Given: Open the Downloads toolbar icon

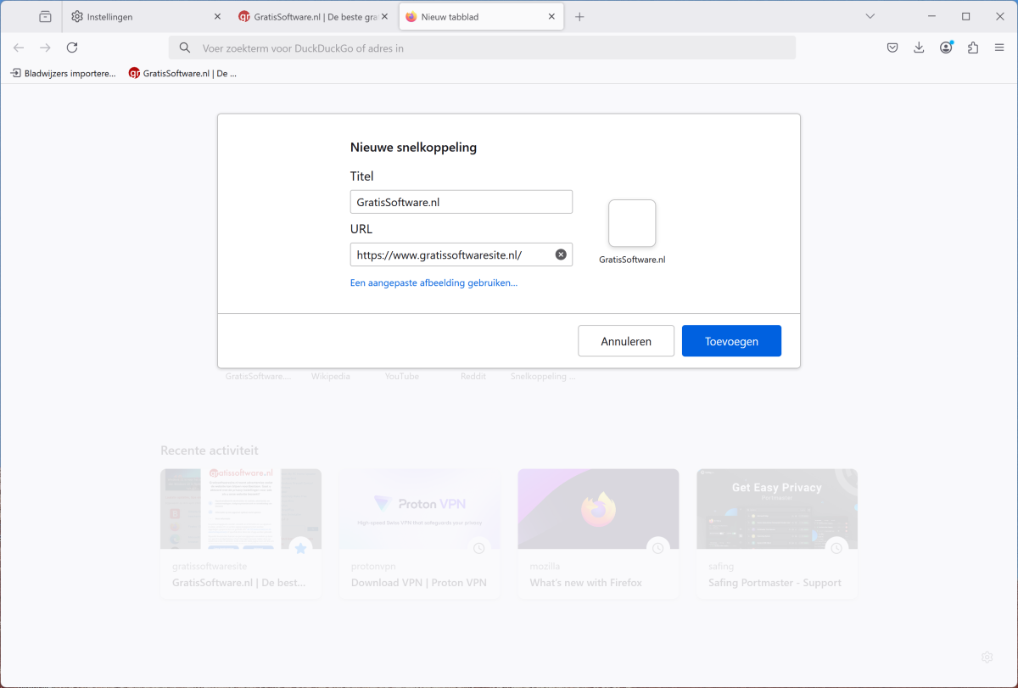Looking at the screenshot, I should (919, 48).
